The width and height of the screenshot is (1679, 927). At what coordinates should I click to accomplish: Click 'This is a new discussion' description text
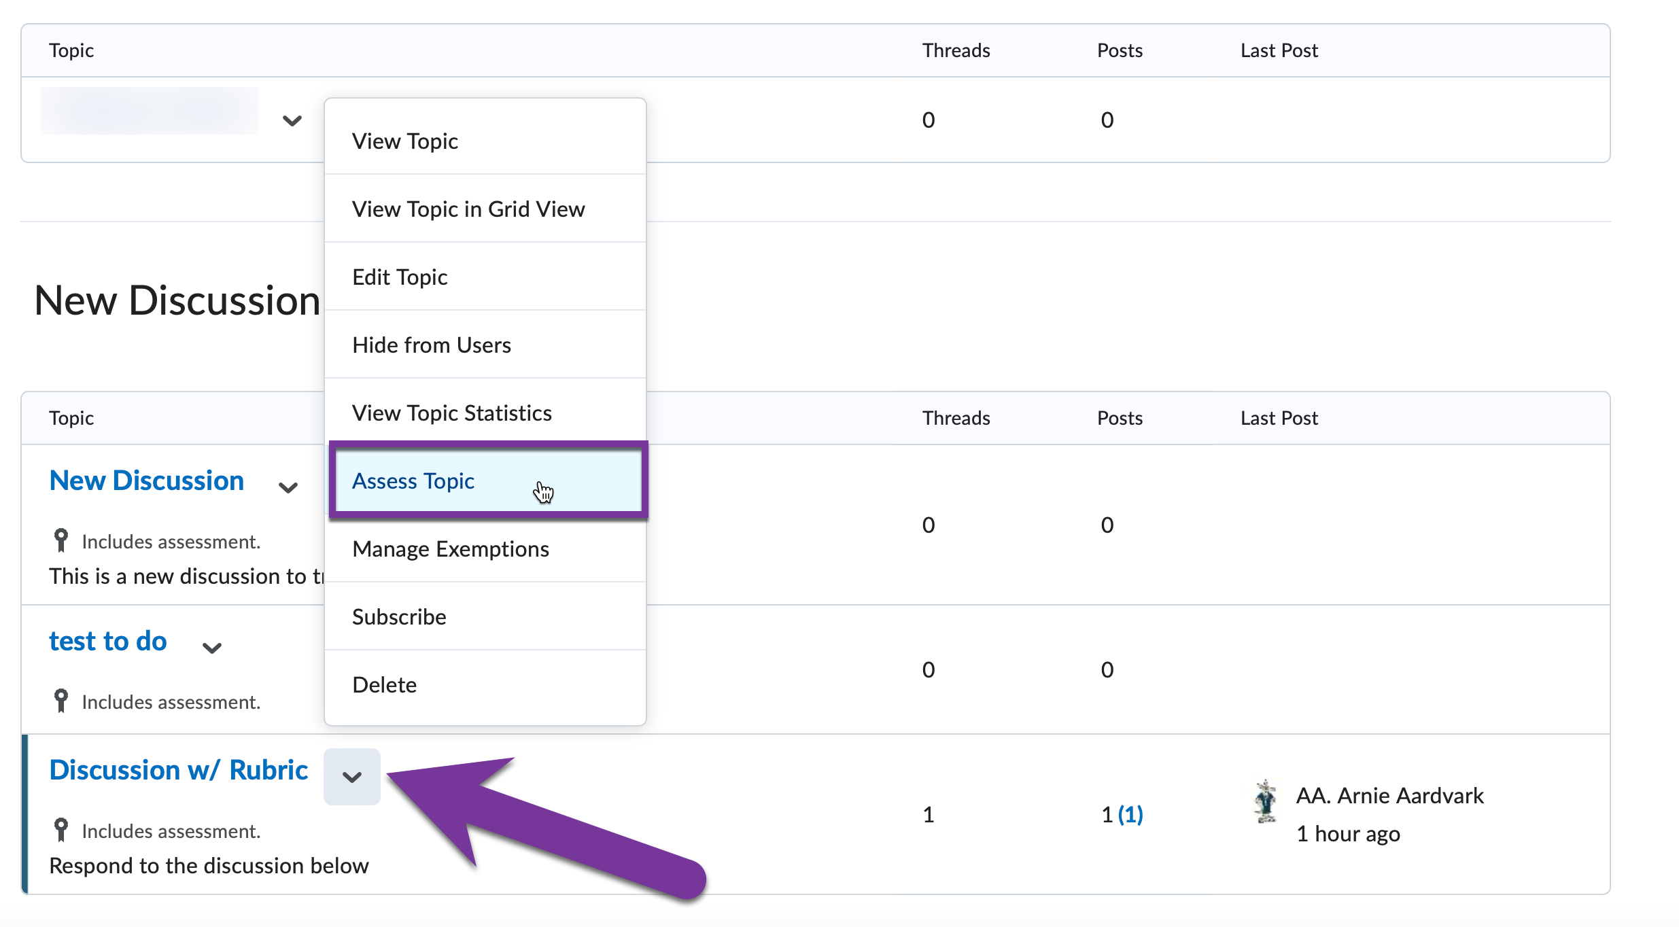point(186,576)
